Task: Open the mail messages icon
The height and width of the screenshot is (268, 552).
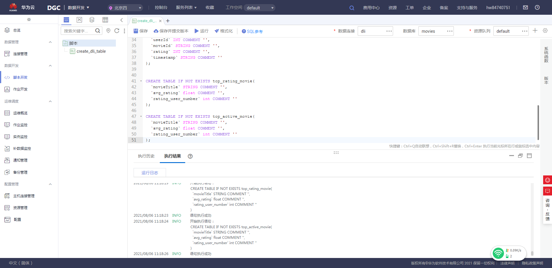Action: click(x=525, y=8)
